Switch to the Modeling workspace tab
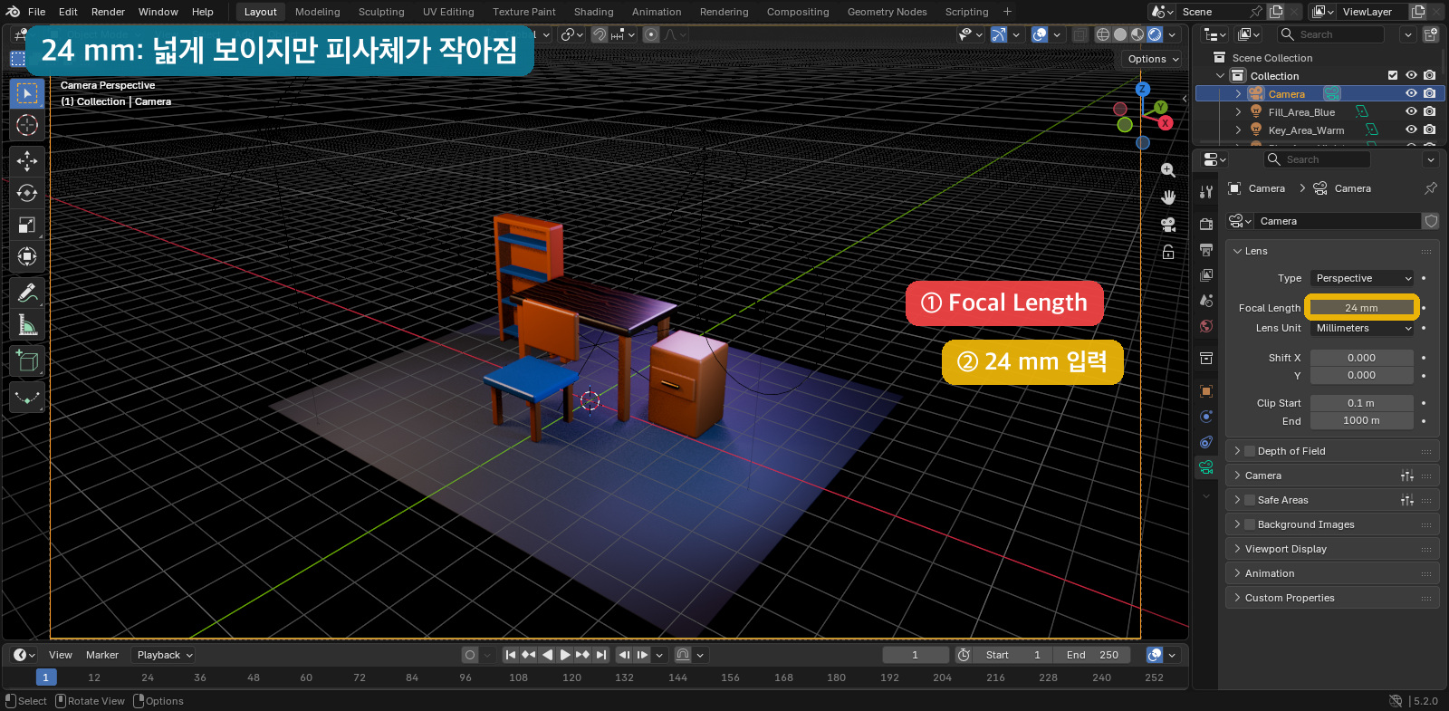Viewport: 1449px width, 711px height. [317, 12]
